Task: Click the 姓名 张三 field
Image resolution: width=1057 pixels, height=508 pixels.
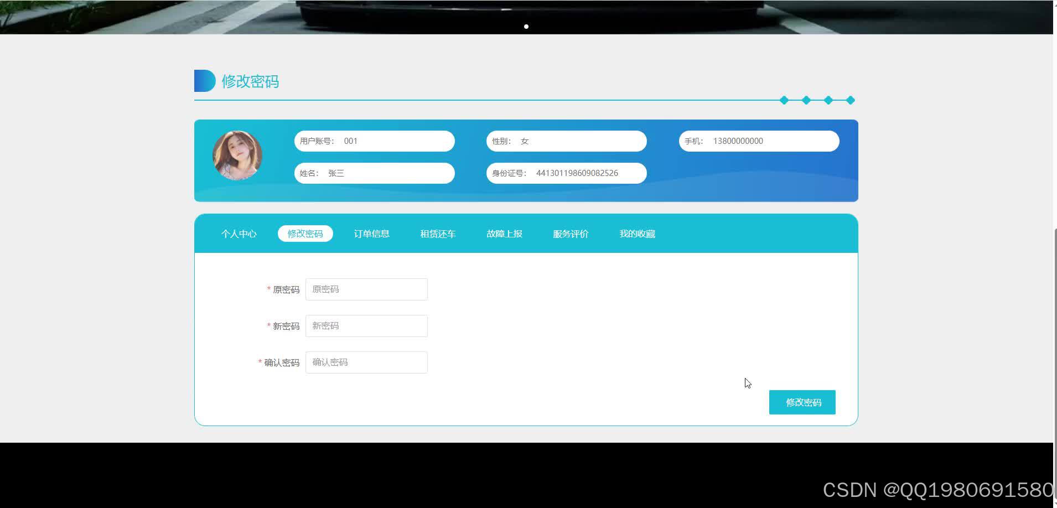Action: (x=375, y=173)
